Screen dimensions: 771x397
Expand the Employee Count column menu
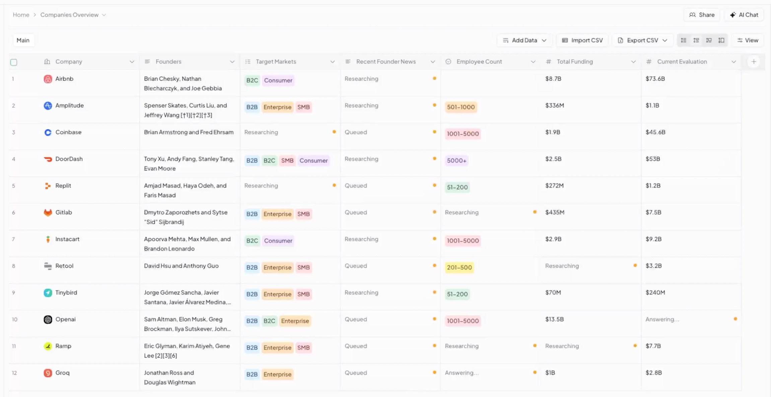[x=533, y=62]
